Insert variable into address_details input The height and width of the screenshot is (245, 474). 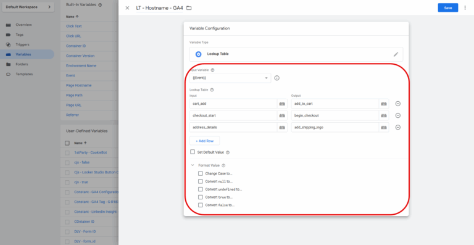click(x=282, y=127)
